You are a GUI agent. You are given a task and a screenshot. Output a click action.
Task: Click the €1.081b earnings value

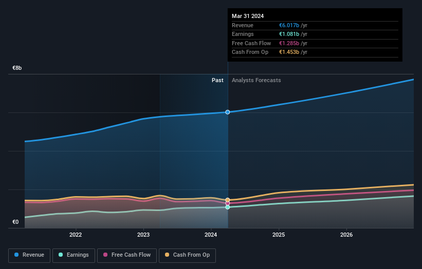pyautogui.click(x=289, y=34)
